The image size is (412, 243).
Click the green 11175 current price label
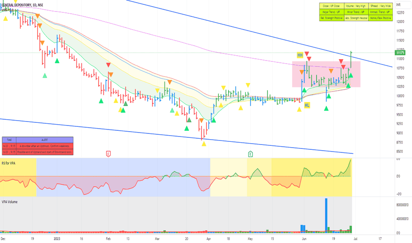(400, 53)
